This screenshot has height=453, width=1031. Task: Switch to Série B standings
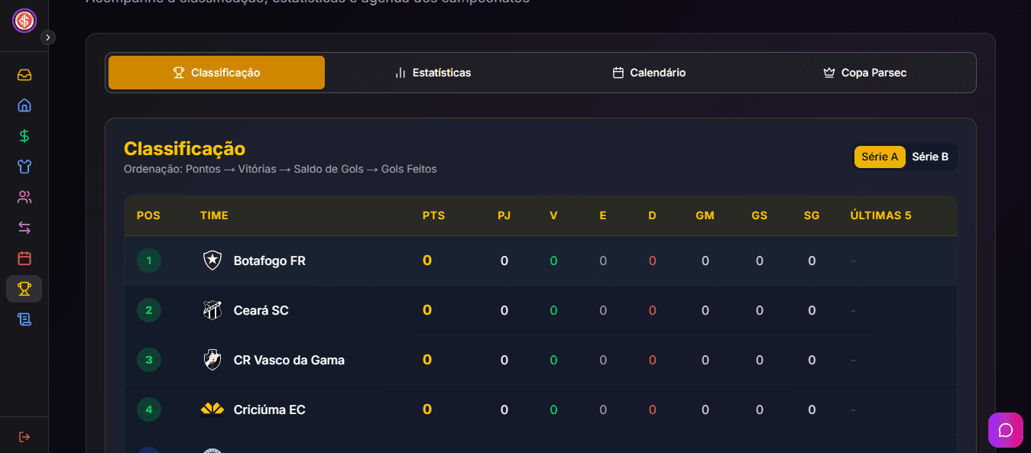pos(930,157)
